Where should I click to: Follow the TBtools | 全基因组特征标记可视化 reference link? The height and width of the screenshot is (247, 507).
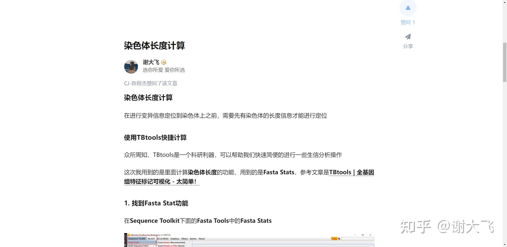click(249, 177)
